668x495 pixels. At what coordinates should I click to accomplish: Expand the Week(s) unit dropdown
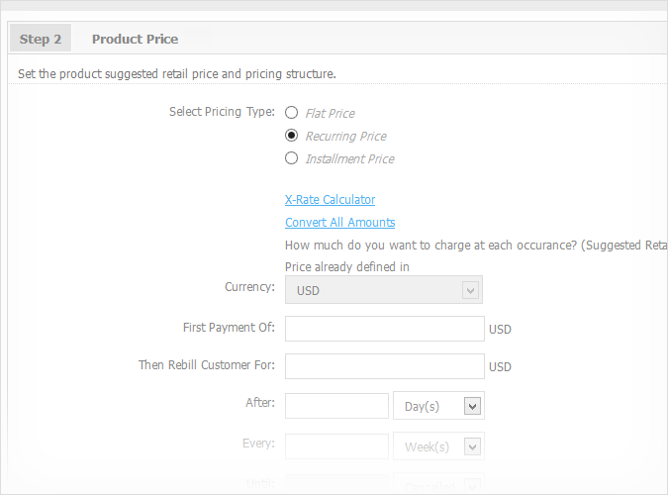(438, 446)
